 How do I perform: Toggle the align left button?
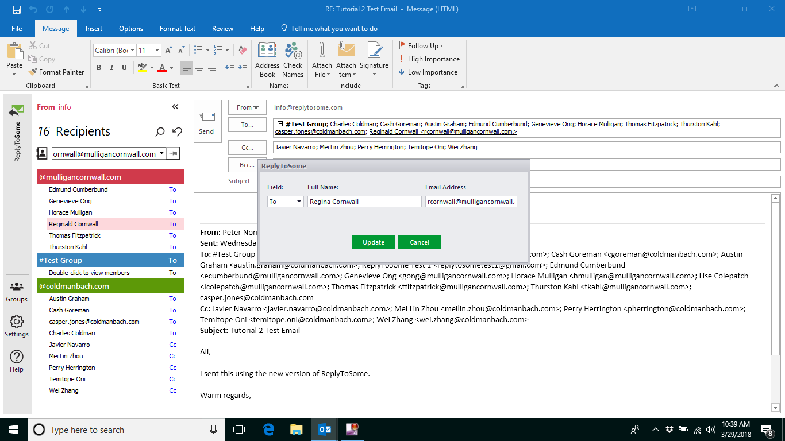[x=187, y=68]
